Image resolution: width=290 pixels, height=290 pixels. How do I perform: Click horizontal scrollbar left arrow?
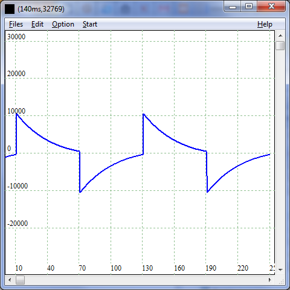(x=10, y=280)
